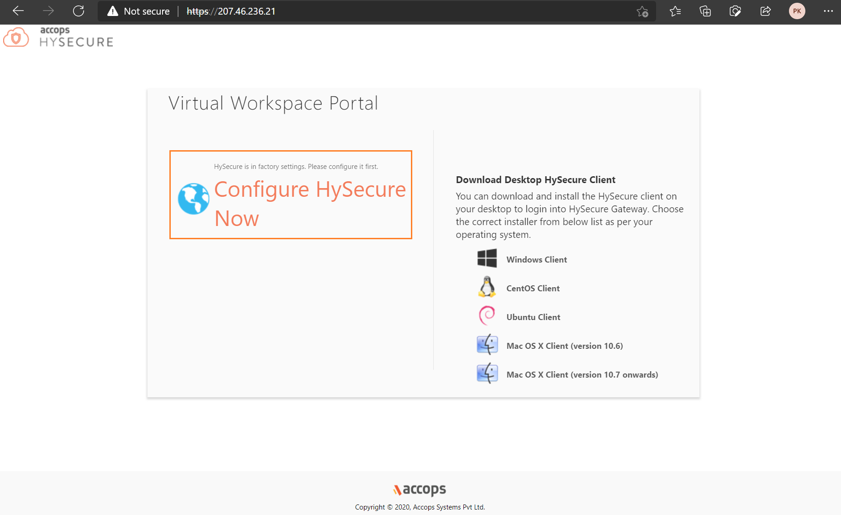Image resolution: width=841 pixels, height=515 pixels.
Task: Click the Download Desktop HySecure Client heading
Action: pyautogui.click(x=536, y=180)
